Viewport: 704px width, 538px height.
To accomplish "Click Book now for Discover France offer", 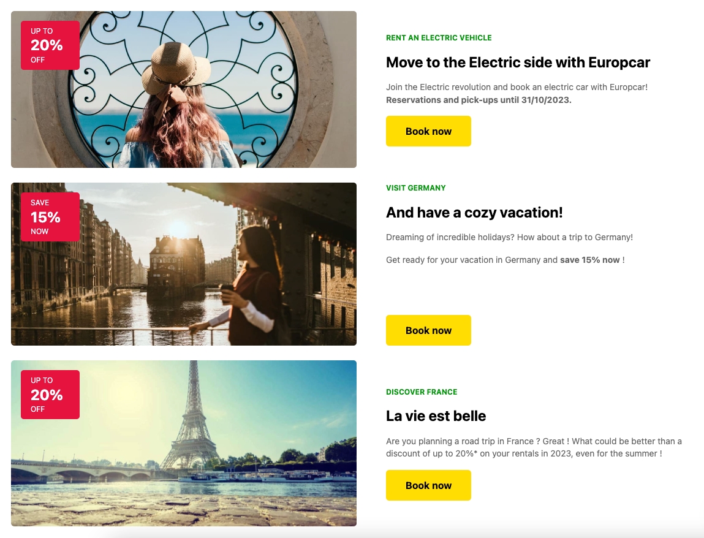I will (428, 485).
